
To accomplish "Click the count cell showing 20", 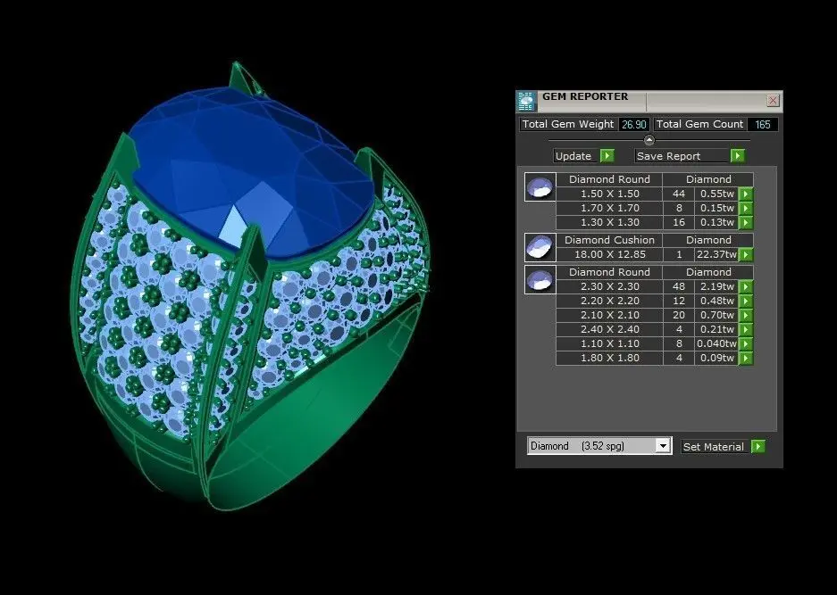I will point(679,315).
